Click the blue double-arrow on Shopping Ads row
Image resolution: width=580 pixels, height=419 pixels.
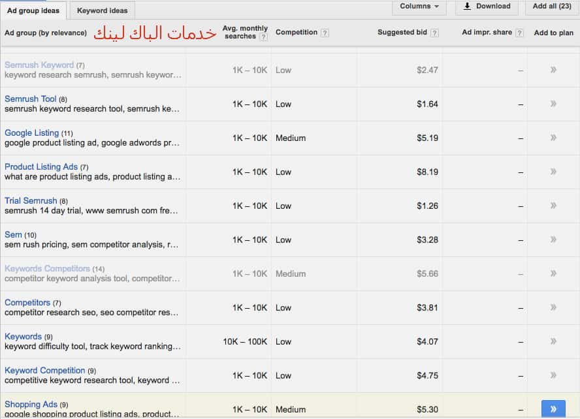(x=553, y=408)
